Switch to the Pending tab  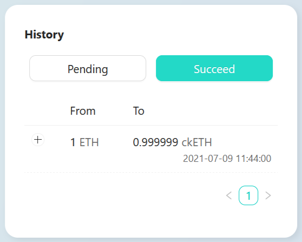click(88, 68)
